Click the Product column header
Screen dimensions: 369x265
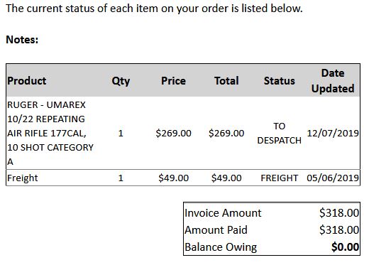pos(27,81)
